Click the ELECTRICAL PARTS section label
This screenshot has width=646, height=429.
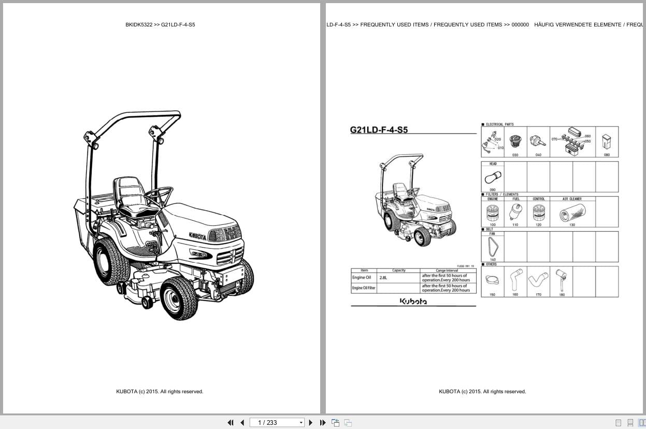pyautogui.click(x=499, y=124)
